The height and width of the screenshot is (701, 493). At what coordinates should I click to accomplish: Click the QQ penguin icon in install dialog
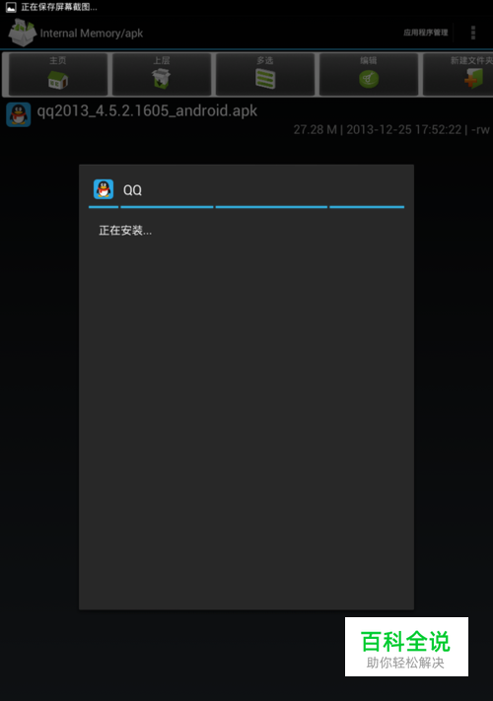[x=104, y=189]
